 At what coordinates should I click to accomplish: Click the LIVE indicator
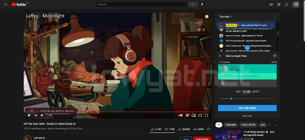point(49,115)
